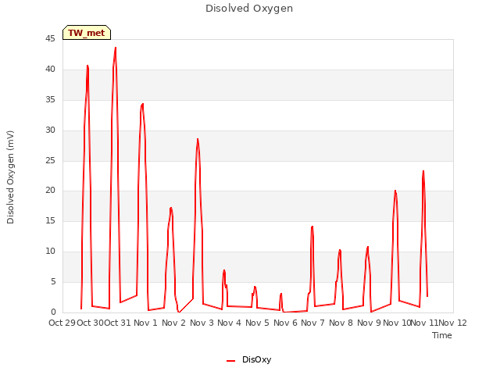
Task: Click the Oct 30 x-axis label
Action: tap(91, 323)
